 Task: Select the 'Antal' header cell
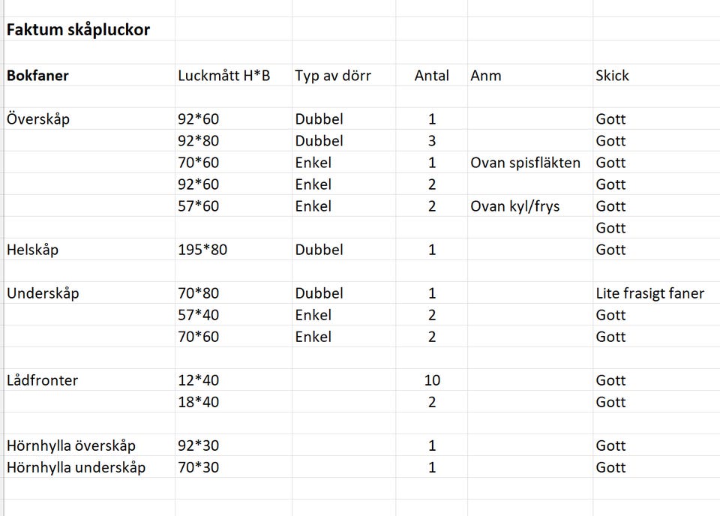click(x=432, y=76)
